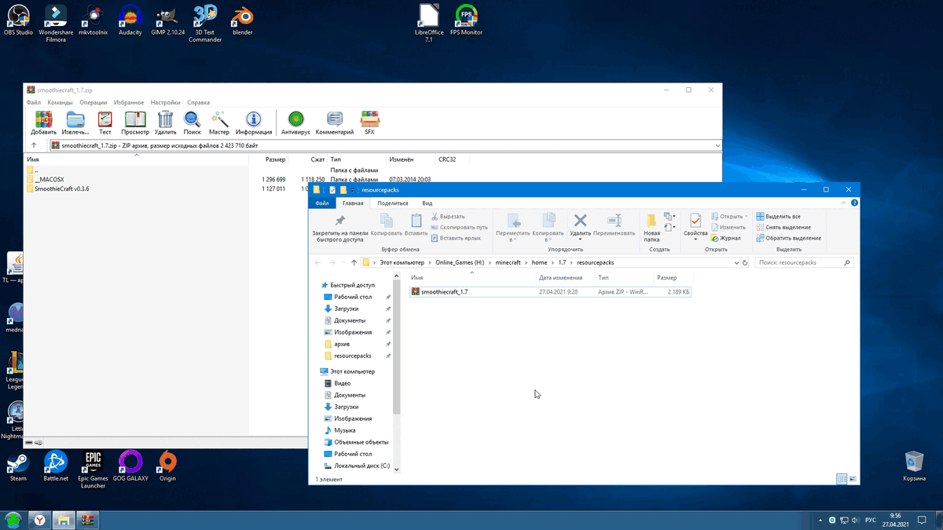Show archive Информация in WinRAR
The height and width of the screenshot is (530, 943).
pyautogui.click(x=253, y=122)
